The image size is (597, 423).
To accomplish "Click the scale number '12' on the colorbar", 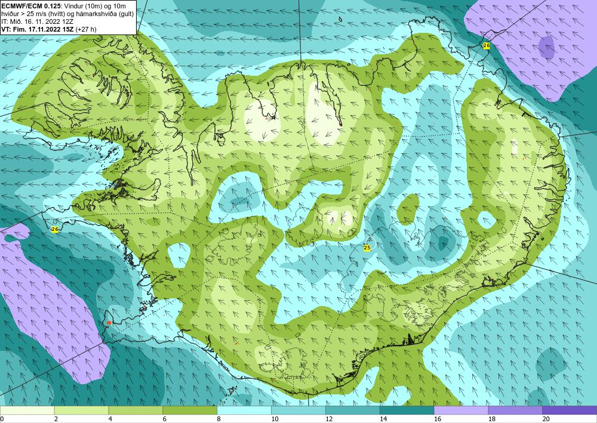I will 329,419.
